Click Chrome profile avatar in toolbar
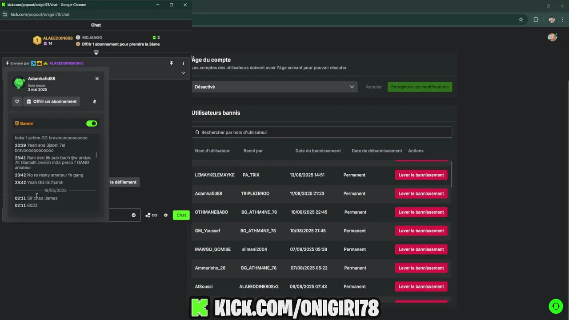The width and height of the screenshot is (569, 320). pos(552,20)
